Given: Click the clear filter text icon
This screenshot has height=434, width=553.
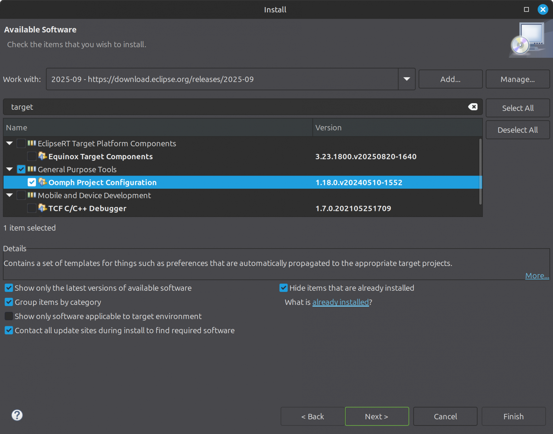Looking at the screenshot, I should pos(473,107).
